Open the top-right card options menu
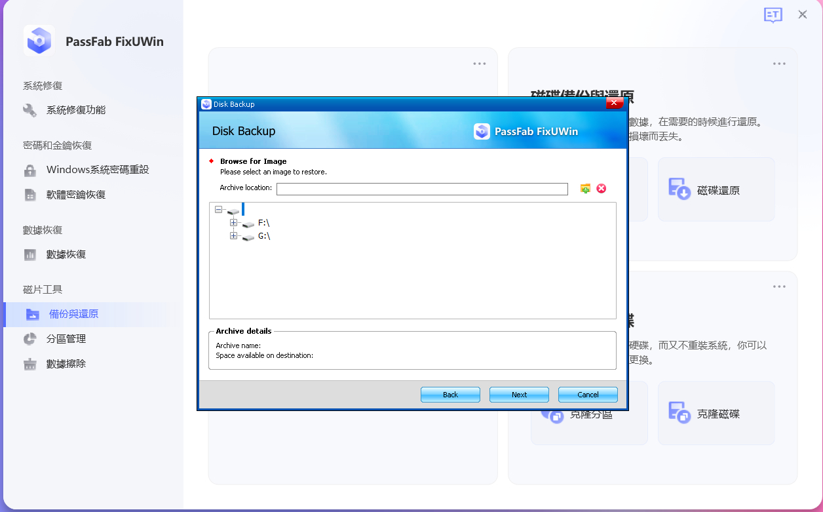The width and height of the screenshot is (823, 512). click(778, 63)
